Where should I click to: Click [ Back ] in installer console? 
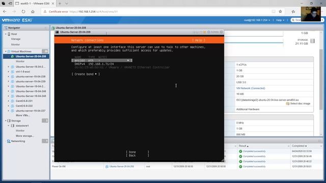[138, 156]
